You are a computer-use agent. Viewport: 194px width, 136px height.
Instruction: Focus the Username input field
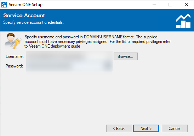(x=69, y=56)
